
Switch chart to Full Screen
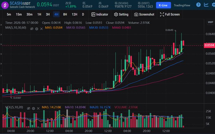pos(170,14)
